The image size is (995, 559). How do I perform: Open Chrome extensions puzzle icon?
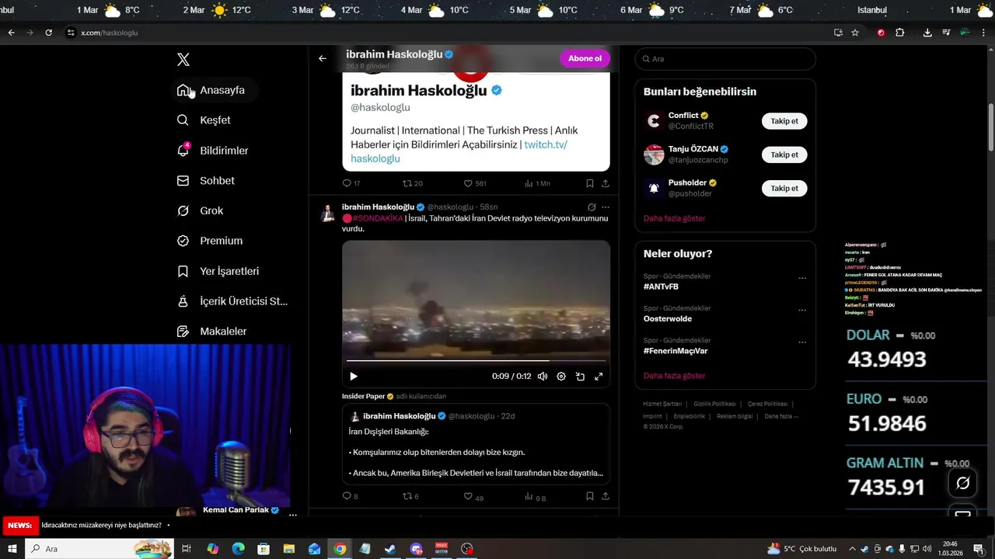tap(899, 33)
